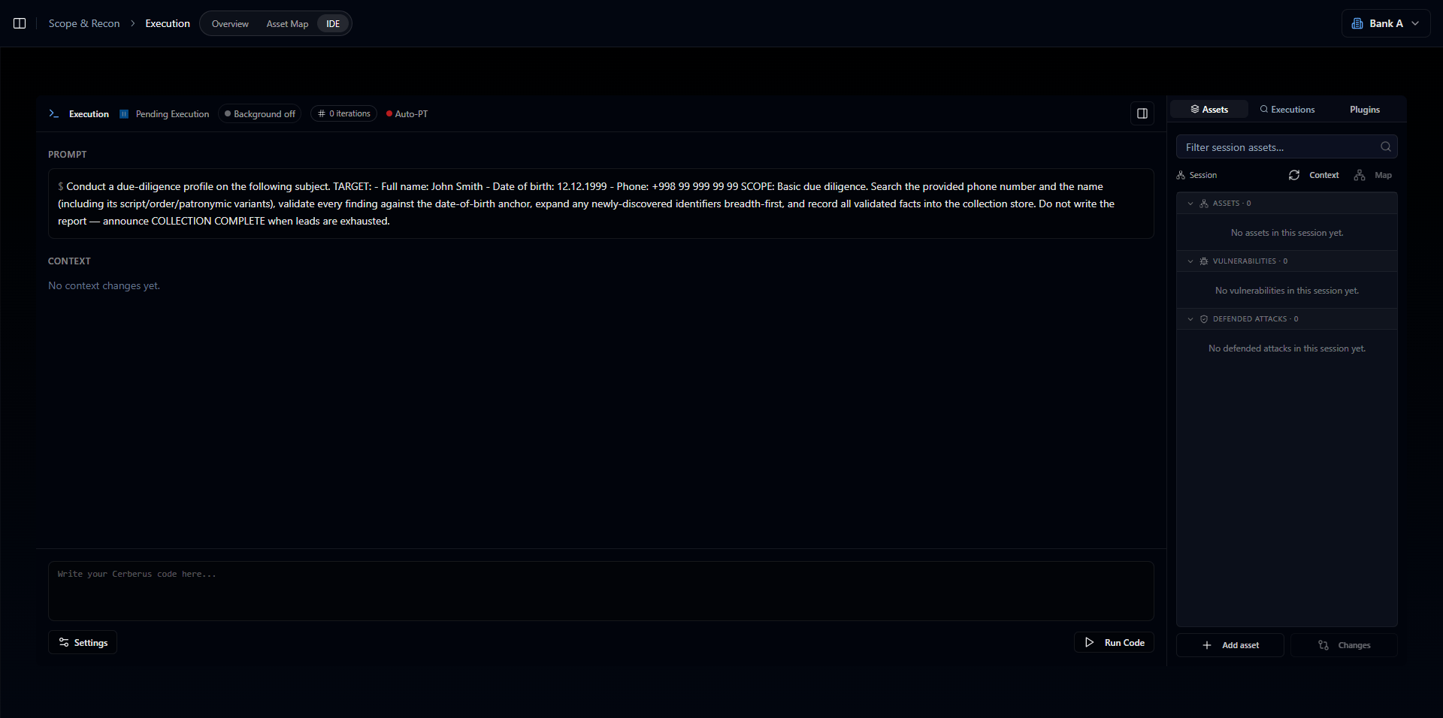Click 'No defended attacks in this session yet' text

1287,348
